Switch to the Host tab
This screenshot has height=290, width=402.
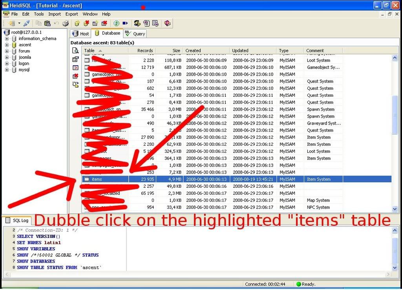(80, 34)
